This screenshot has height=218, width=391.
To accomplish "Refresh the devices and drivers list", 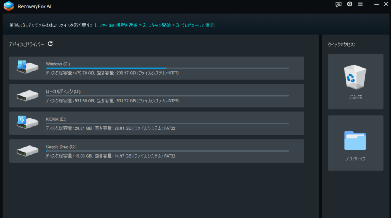I will pos(50,44).
